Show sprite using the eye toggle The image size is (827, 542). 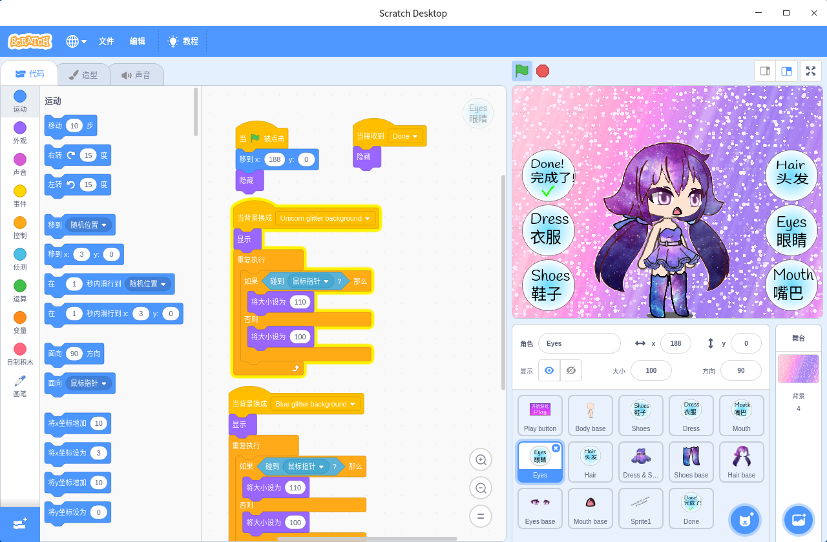[549, 370]
